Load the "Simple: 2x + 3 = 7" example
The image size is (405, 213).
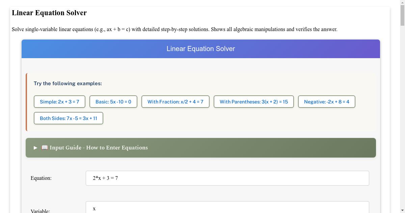click(x=59, y=101)
